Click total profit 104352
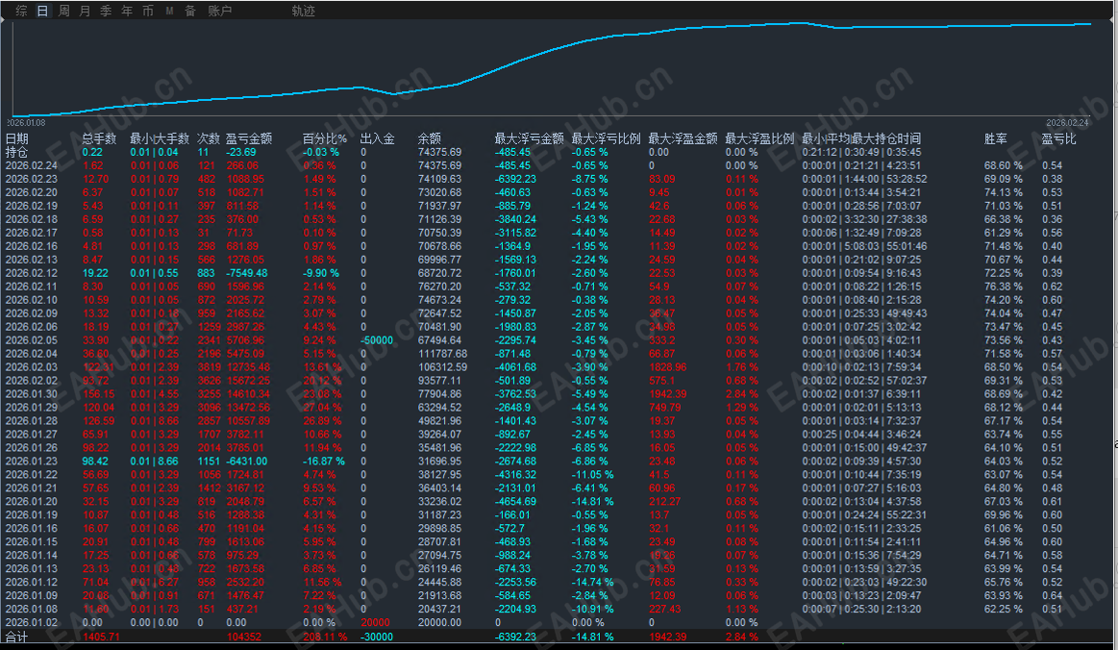Image resolution: width=1118 pixels, height=650 pixels. (244, 637)
